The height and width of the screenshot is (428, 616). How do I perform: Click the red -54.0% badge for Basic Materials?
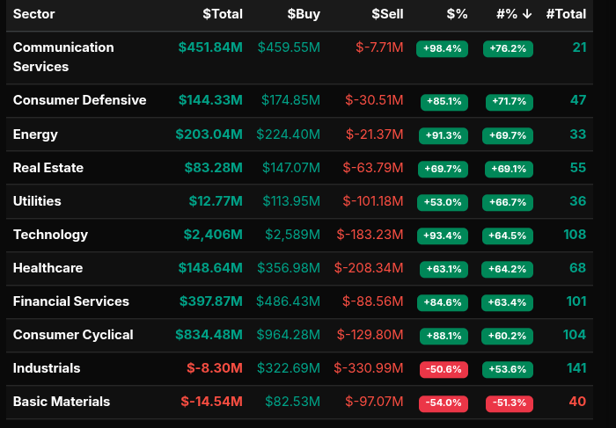[444, 403]
